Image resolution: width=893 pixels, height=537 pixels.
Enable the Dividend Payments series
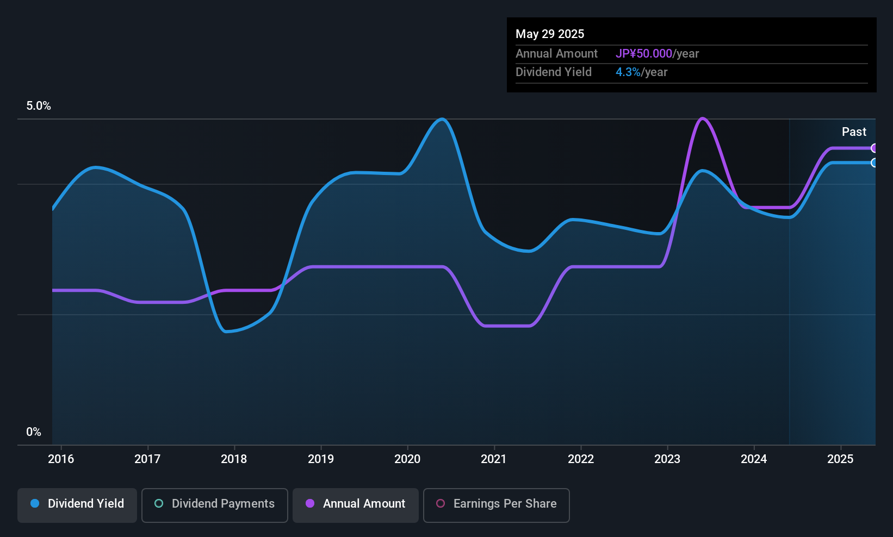(214, 505)
